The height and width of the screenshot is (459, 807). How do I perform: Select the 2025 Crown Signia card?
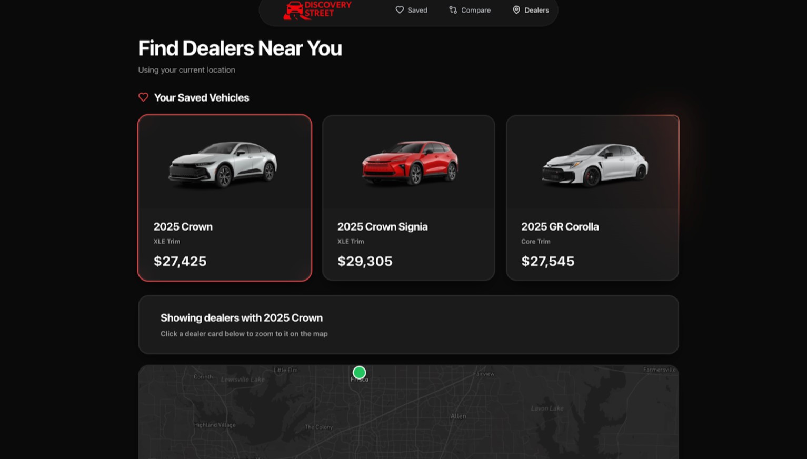[409, 198]
